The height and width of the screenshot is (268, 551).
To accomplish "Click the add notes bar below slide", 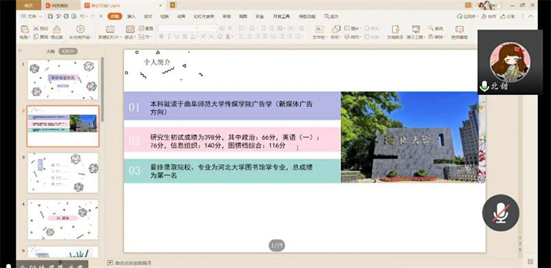I will 129,263.
